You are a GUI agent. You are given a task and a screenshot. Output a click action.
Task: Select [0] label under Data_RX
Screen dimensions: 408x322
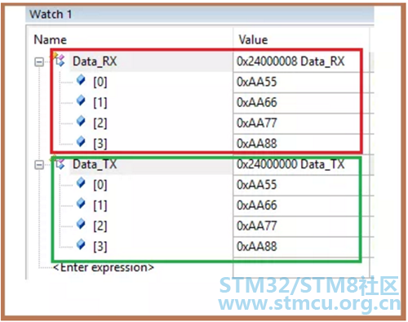100,82
